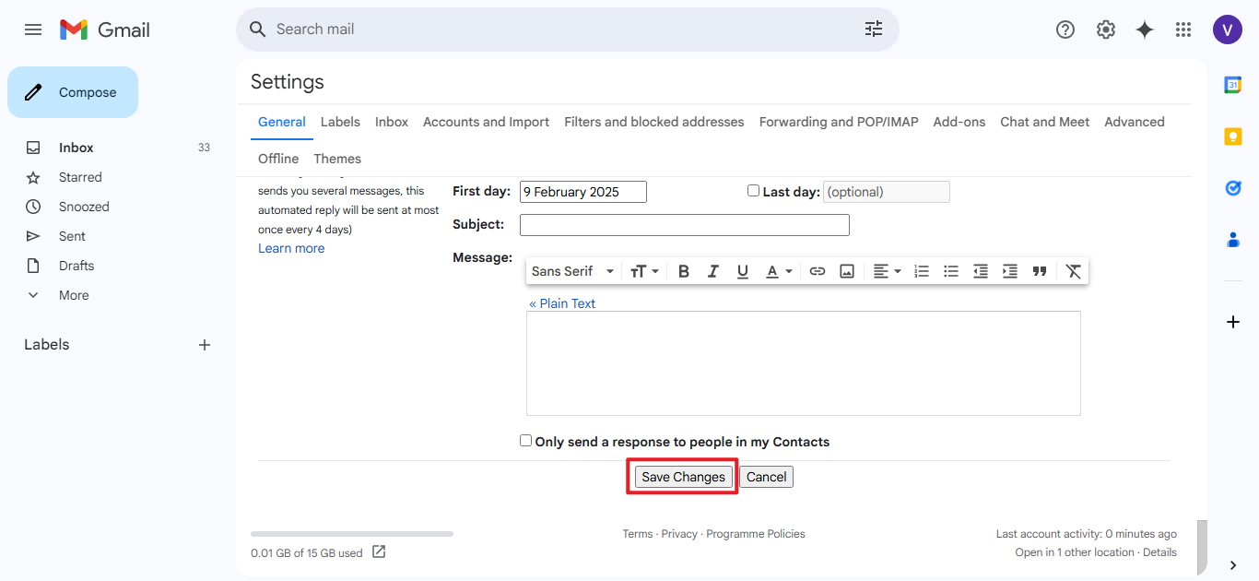Click the Bold formatting icon
This screenshot has height=581, width=1259.
click(x=683, y=271)
